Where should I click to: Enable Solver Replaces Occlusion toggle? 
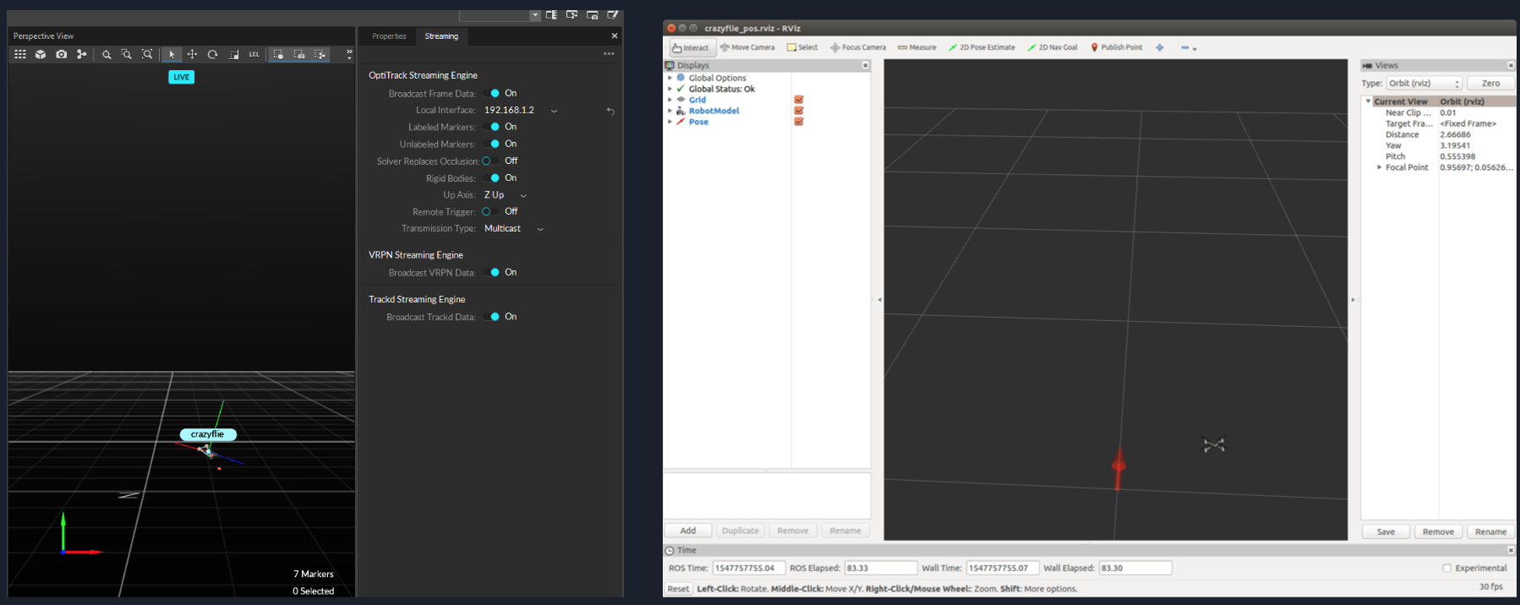(x=489, y=161)
